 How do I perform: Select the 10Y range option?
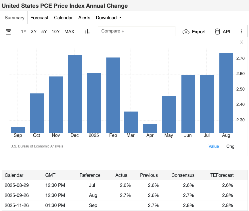point(55,32)
